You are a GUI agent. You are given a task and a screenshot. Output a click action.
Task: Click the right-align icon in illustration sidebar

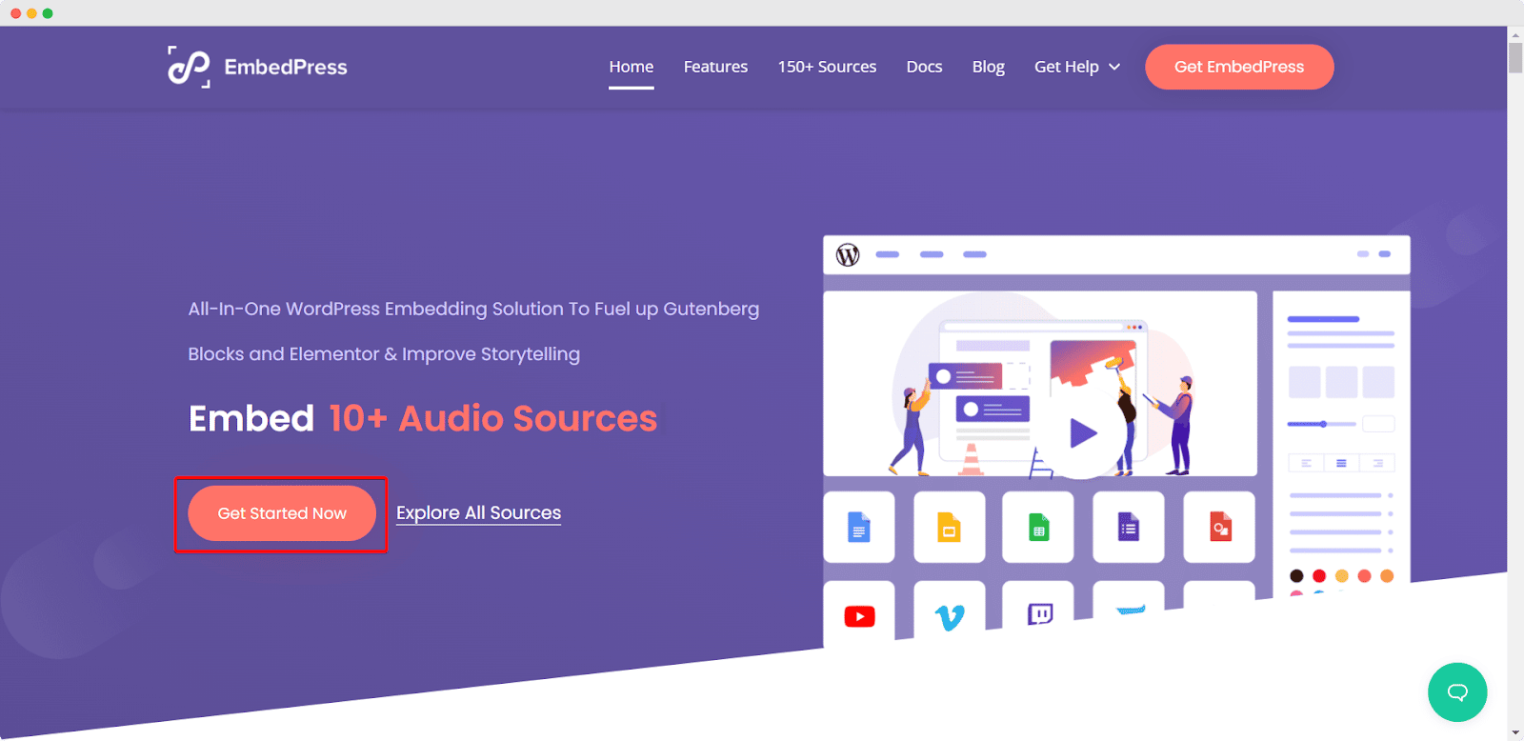[1377, 463]
